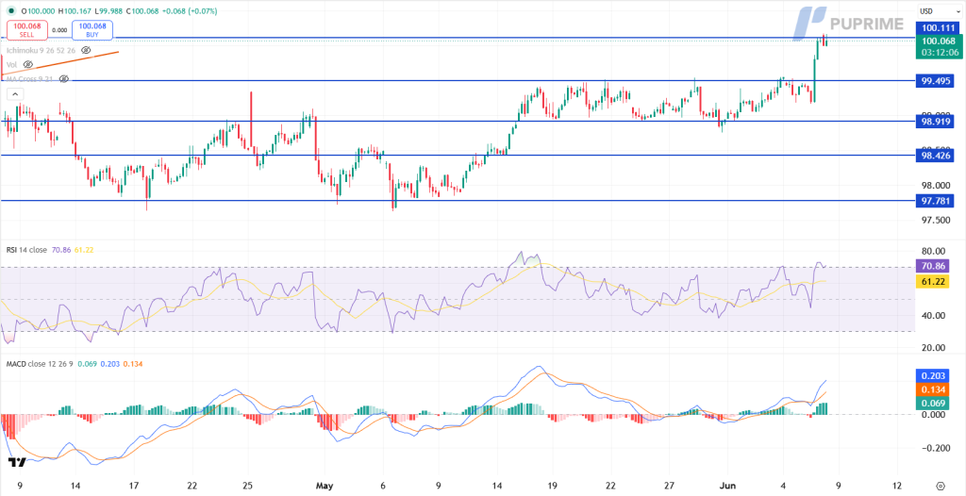966x496 pixels.
Task: Click the +0.068 (+0.07%) change value
Action: point(191,11)
